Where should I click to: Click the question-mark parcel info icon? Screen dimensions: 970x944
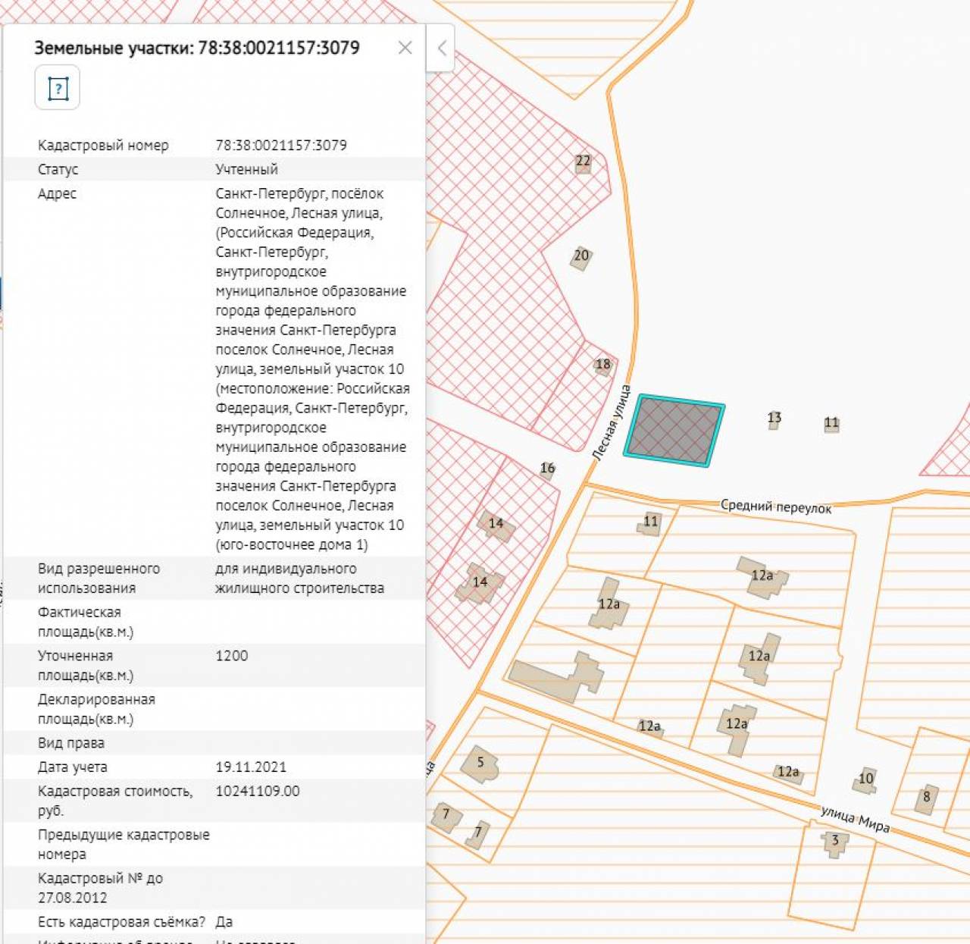[58, 88]
